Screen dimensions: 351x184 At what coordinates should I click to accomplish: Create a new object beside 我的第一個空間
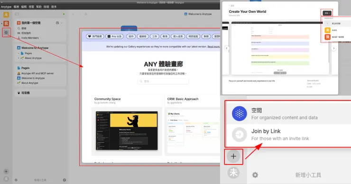57,23
